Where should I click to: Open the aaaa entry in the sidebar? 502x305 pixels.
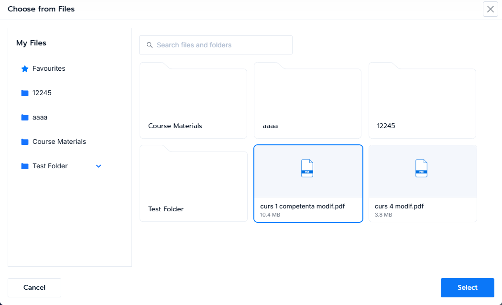40,118
